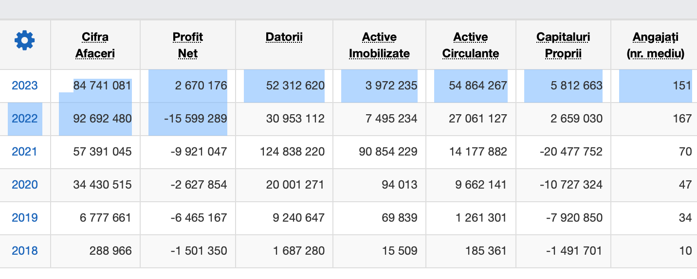Open the 2022 year link
Screen dimensions: 697x279
click(24, 119)
